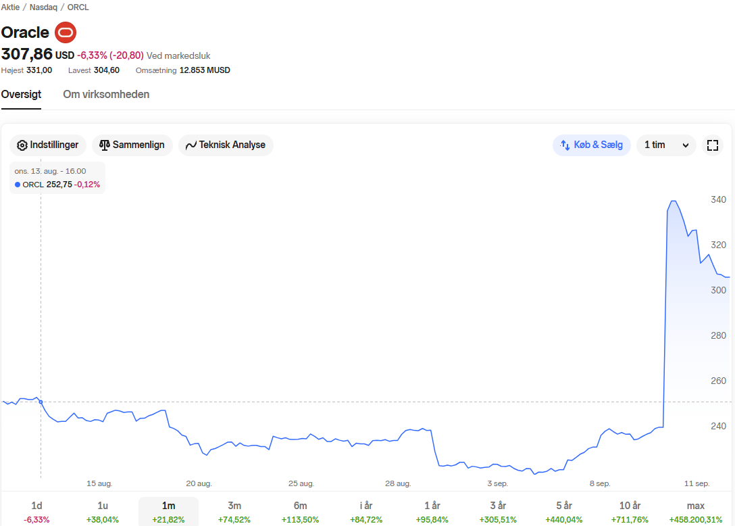735x526 pixels.
Task: Click the Oracle heading text
Action: pos(25,32)
